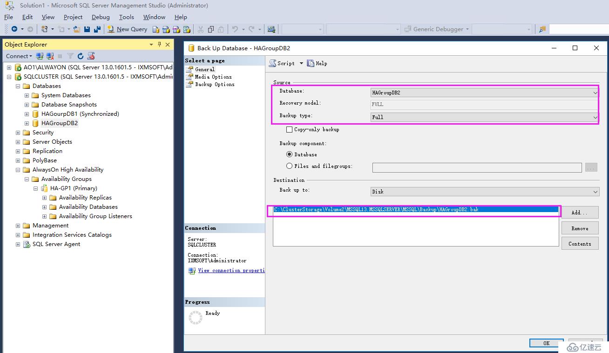Click the Database Engine Query icon
The width and height of the screenshot is (609, 353).
point(156,29)
